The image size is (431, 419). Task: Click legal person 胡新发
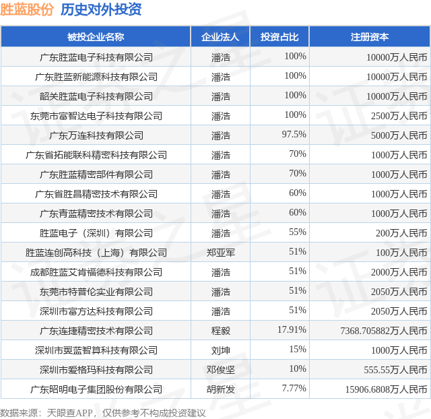pos(220,389)
